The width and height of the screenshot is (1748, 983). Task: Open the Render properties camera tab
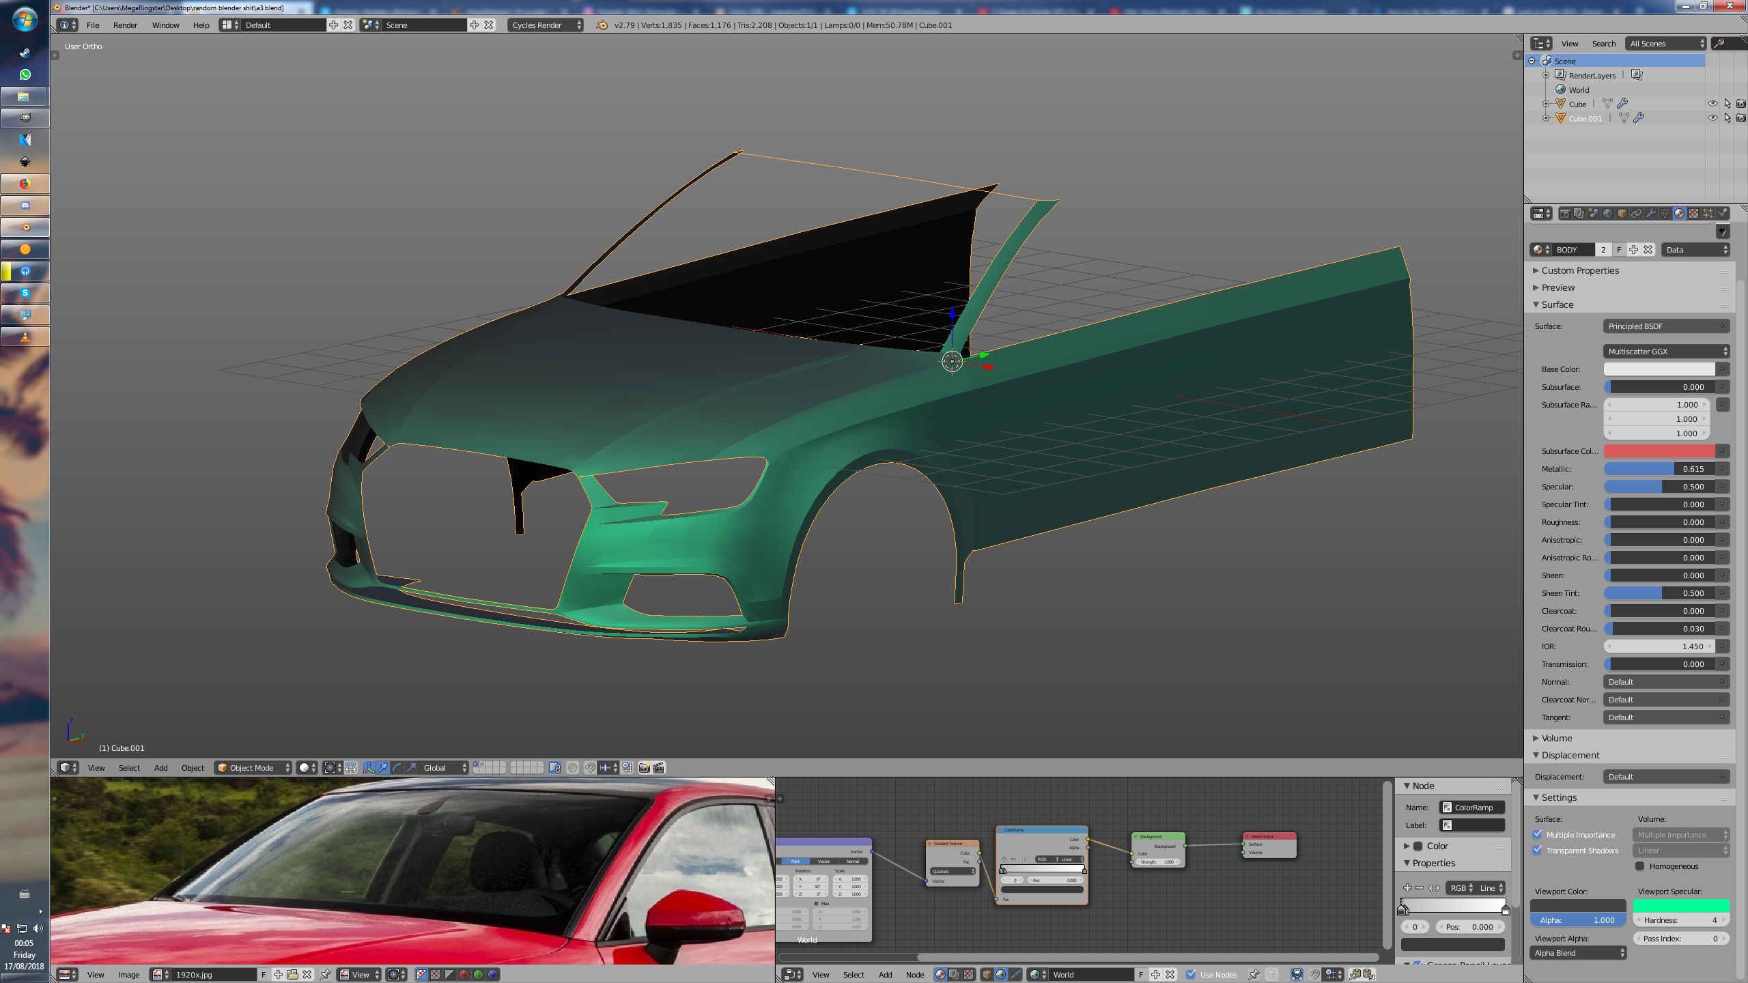click(x=1565, y=214)
